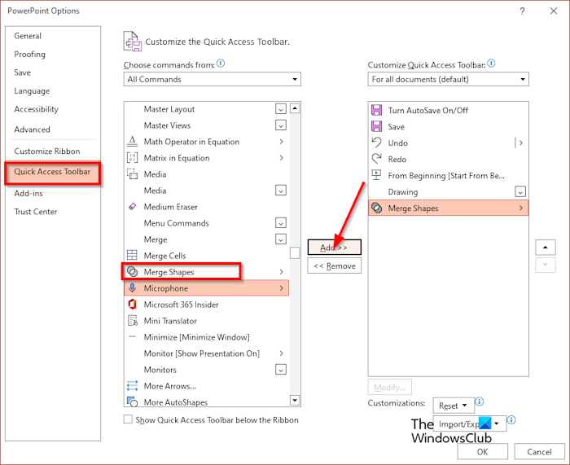The image size is (570, 465).
Task: Click the Undo arrow icon
Action: 376,143
